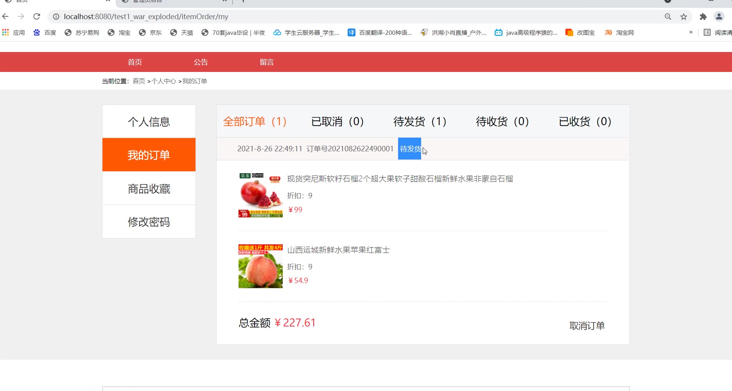Open 留言 in the red navigation bar

point(267,62)
